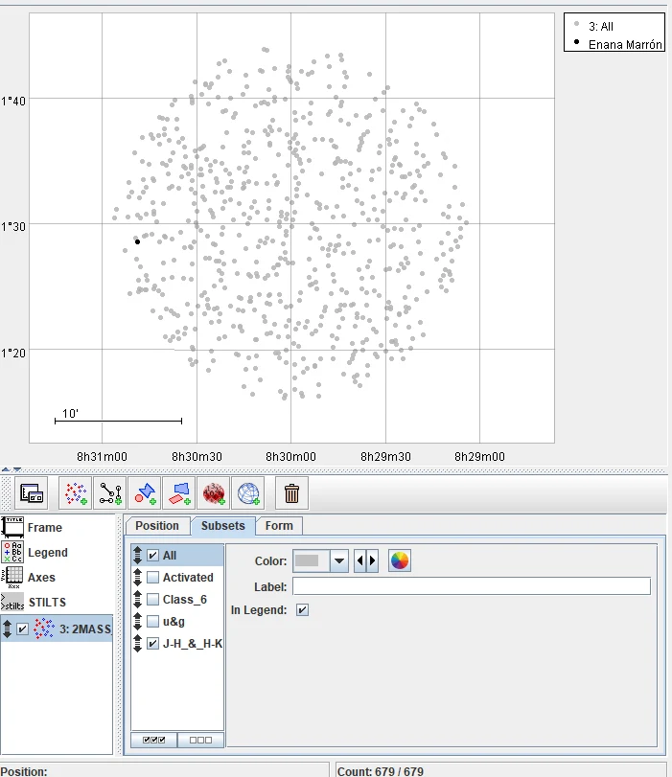Click the reorder handle of the 2MASS layer
Image resolution: width=672 pixels, height=777 pixels.
[x=7, y=628]
